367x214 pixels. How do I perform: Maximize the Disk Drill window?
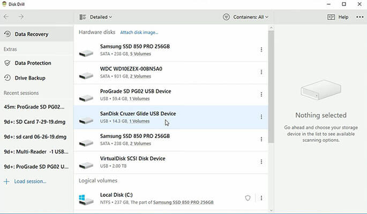pyautogui.click(x=344, y=4)
